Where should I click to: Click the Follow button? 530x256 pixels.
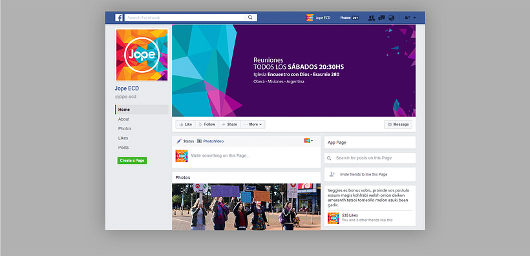tap(207, 124)
